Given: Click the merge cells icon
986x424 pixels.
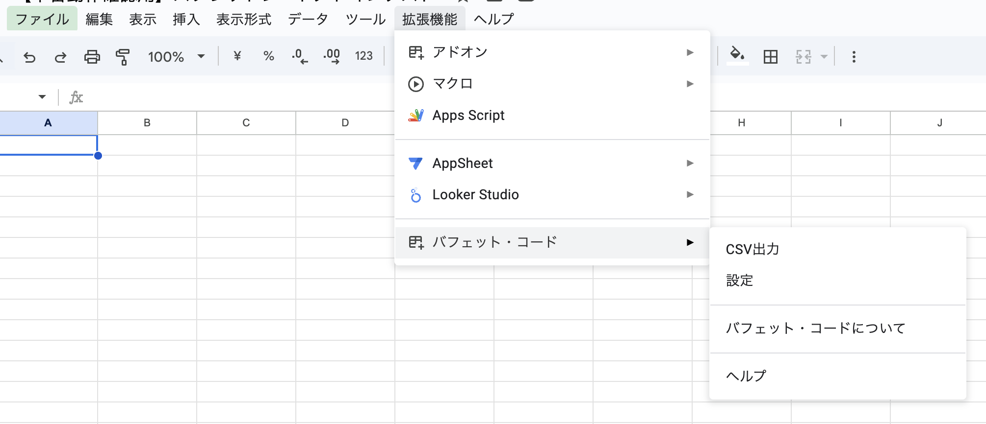Looking at the screenshot, I should 804,57.
